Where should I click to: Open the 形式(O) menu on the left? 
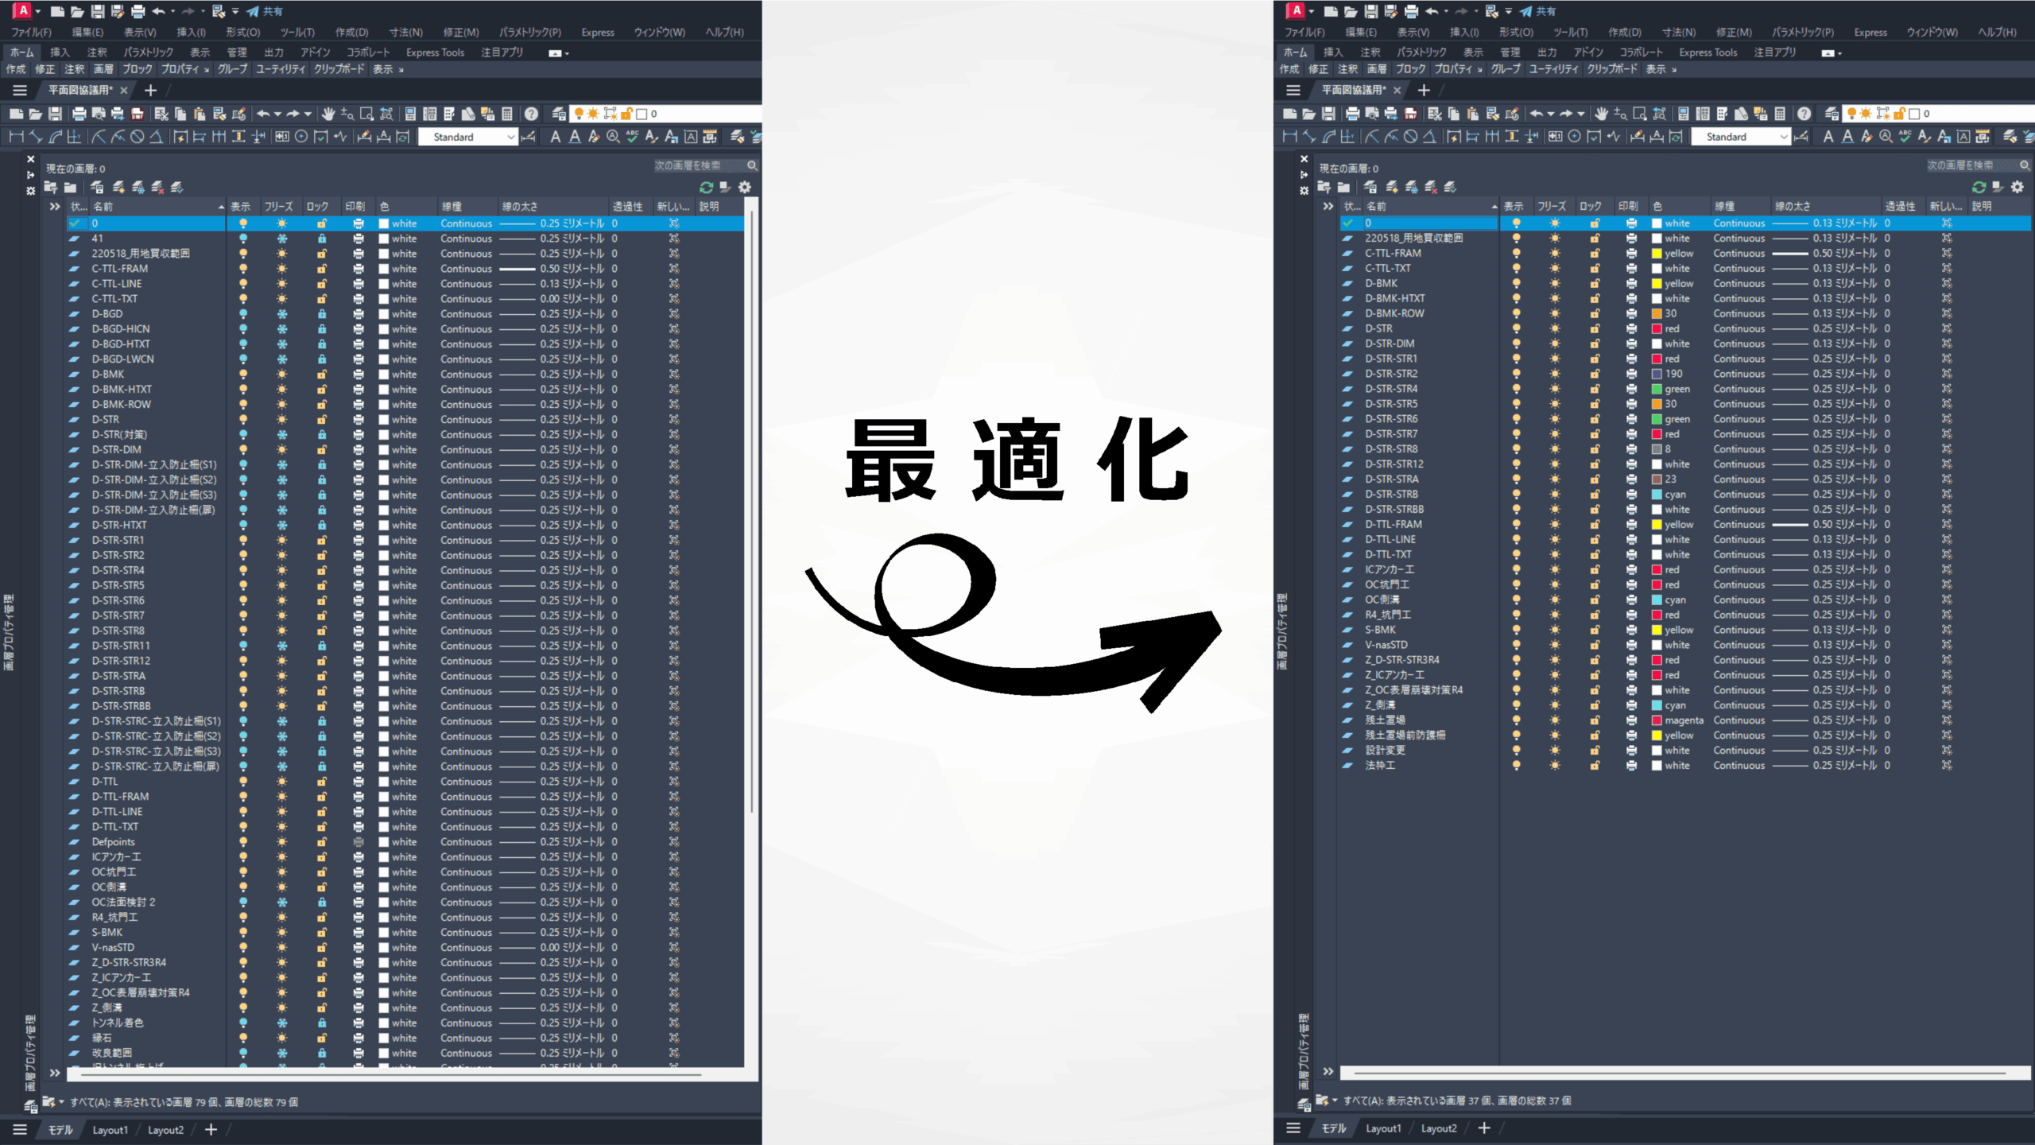(x=242, y=33)
